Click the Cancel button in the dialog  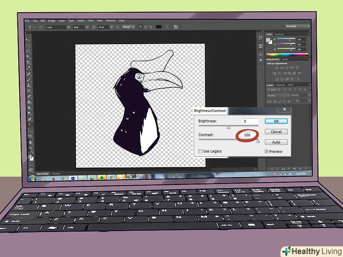pos(276,132)
